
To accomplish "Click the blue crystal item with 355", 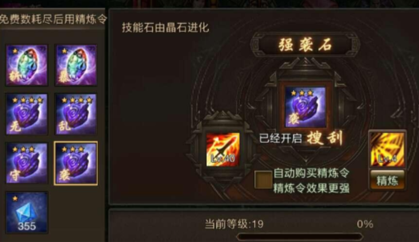I will (27, 213).
